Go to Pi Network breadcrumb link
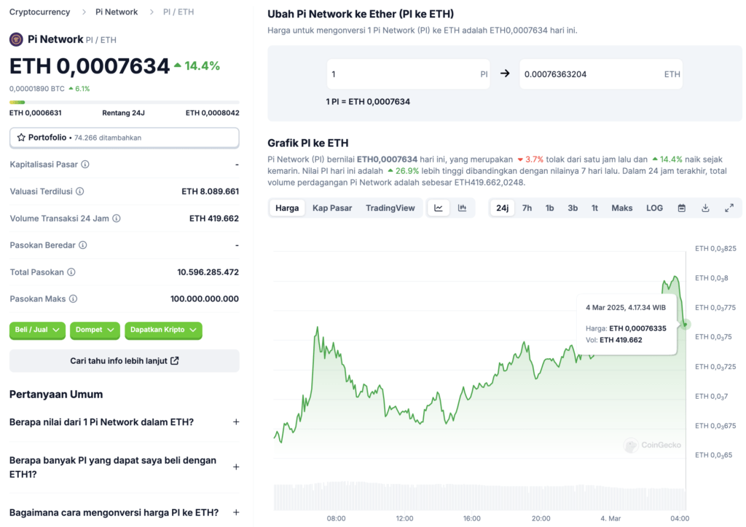Viewport: 746px width, 527px height. (x=117, y=12)
